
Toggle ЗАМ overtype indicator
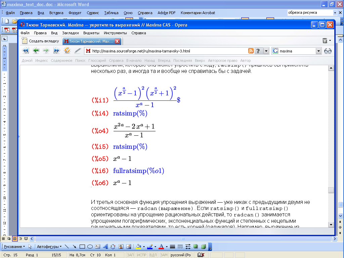pos(164,255)
